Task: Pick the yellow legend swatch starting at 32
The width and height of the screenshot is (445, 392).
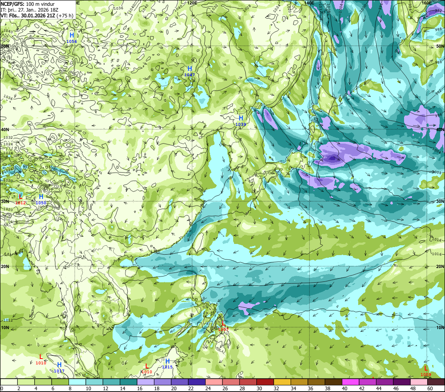Action: [282, 382]
